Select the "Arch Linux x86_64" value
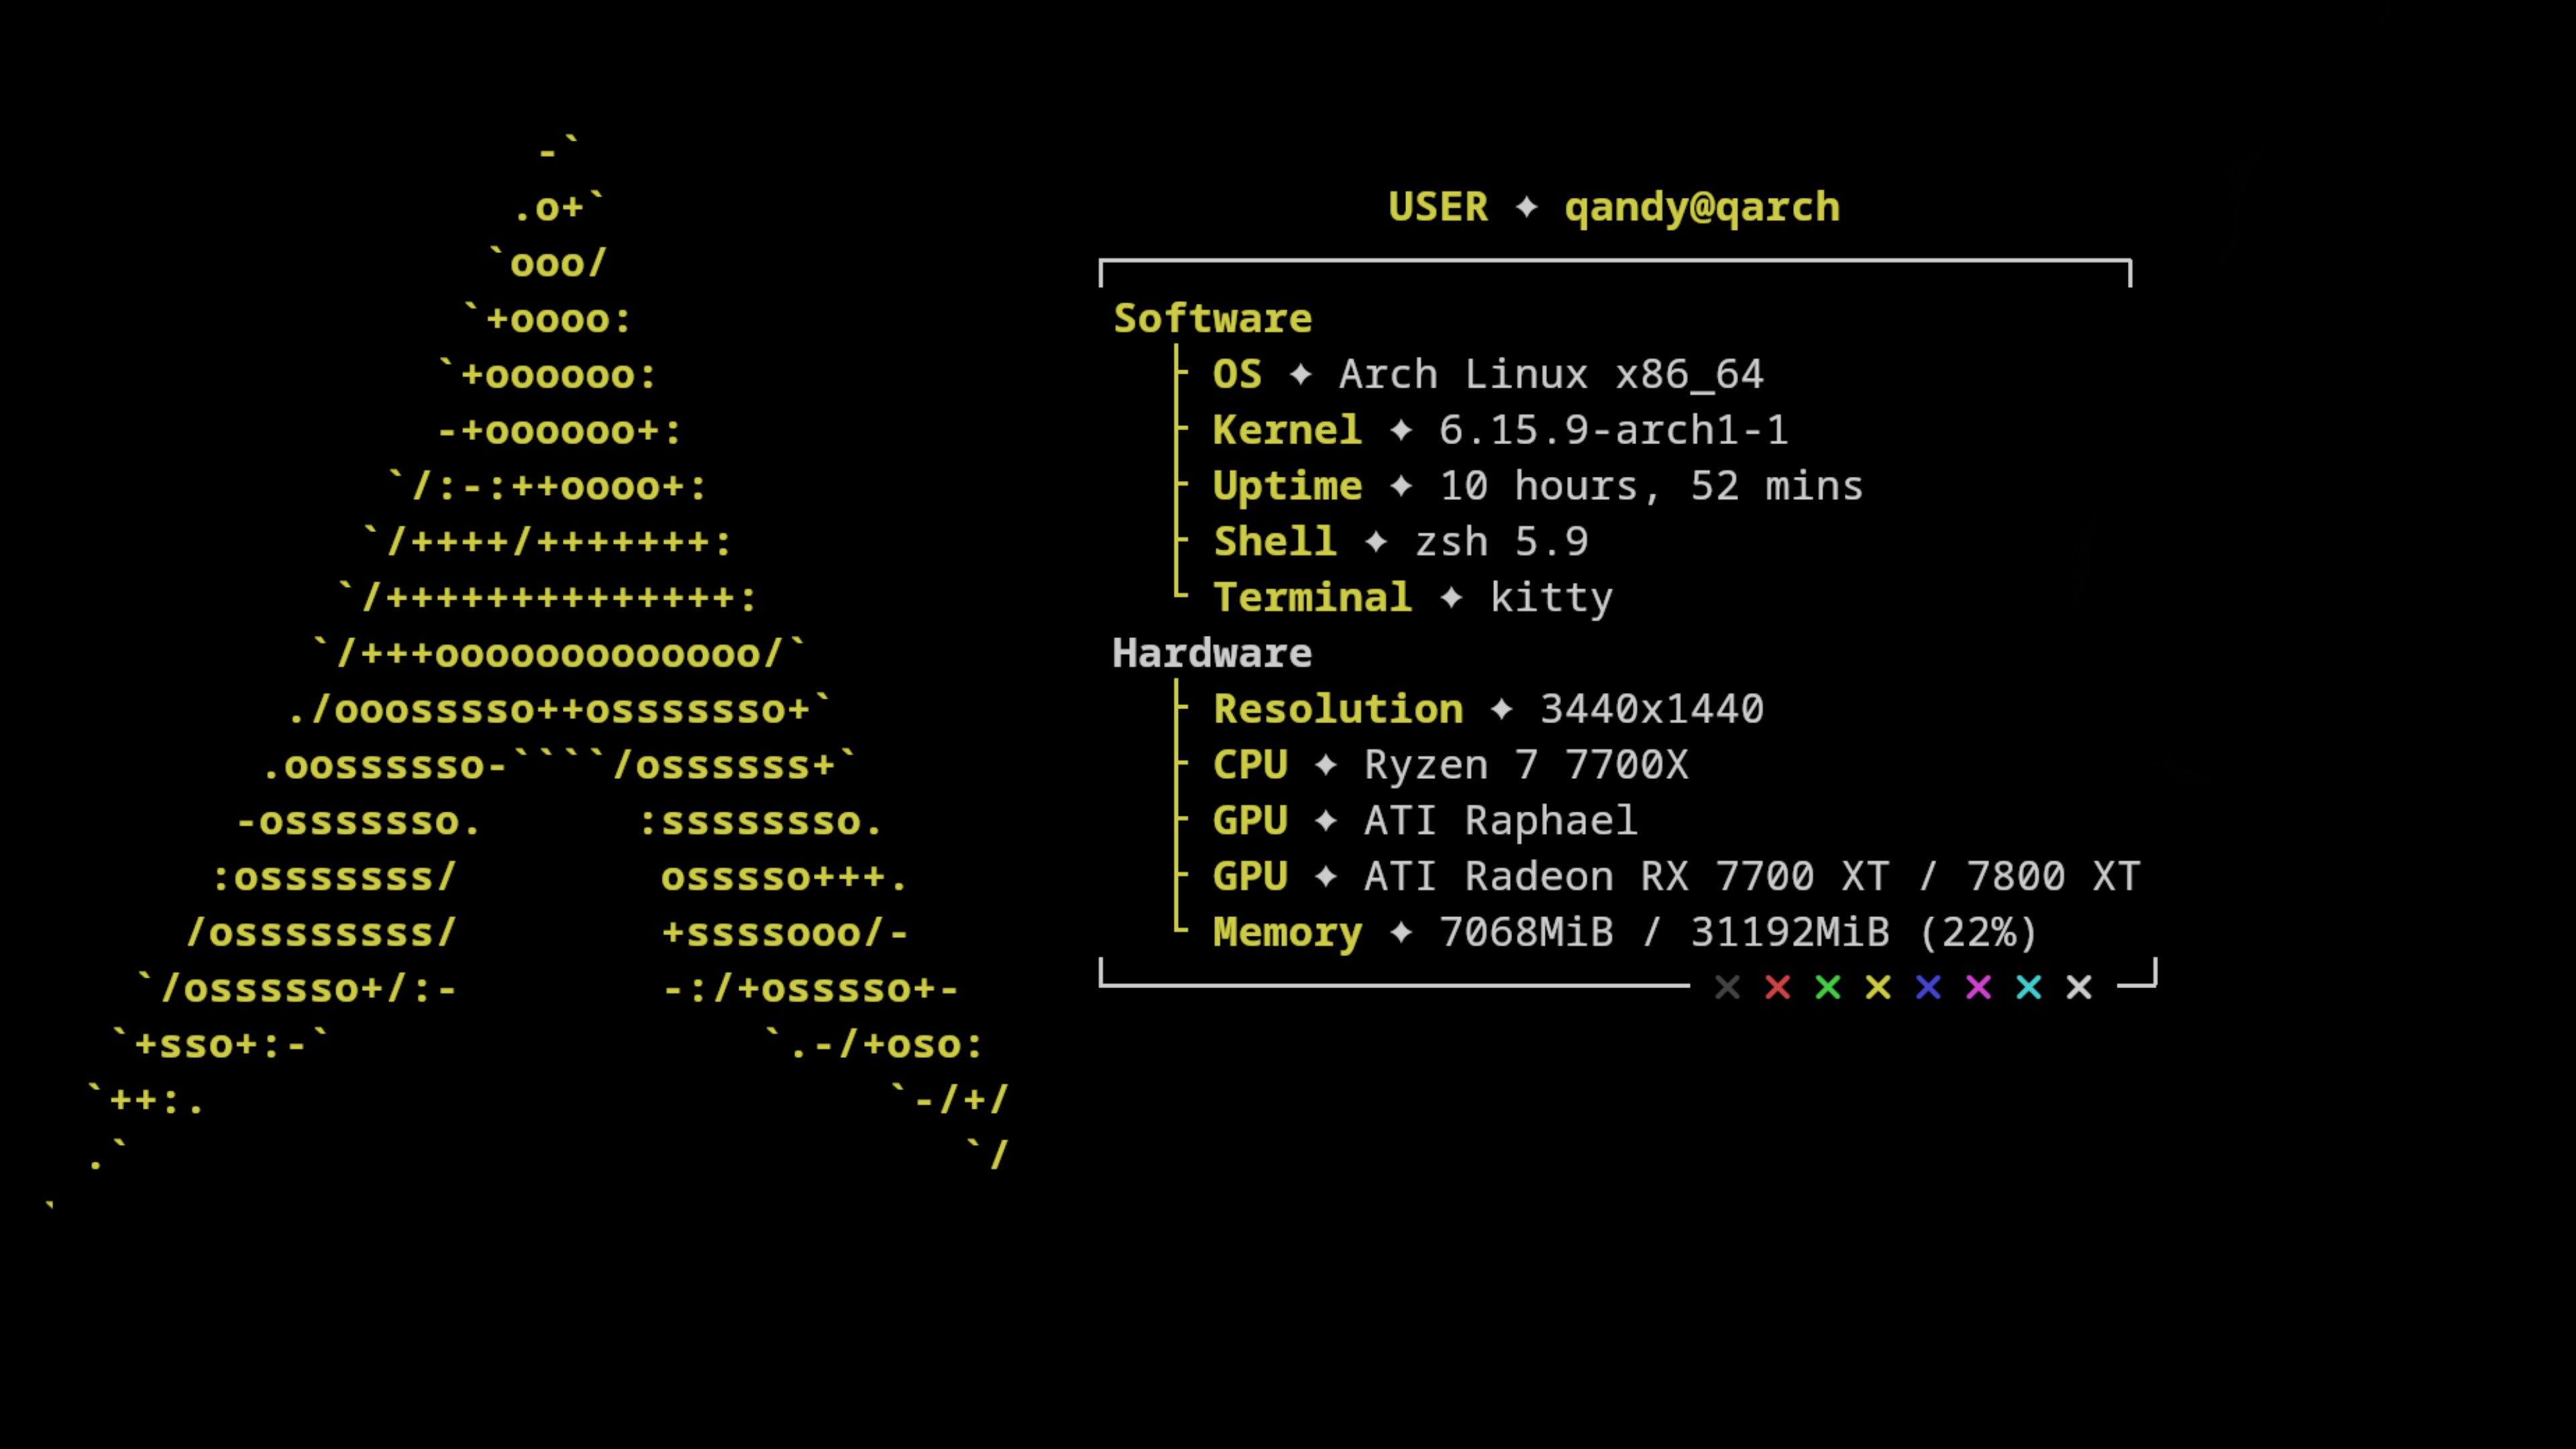The width and height of the screenshot is (2576, 1449). 1551,375
